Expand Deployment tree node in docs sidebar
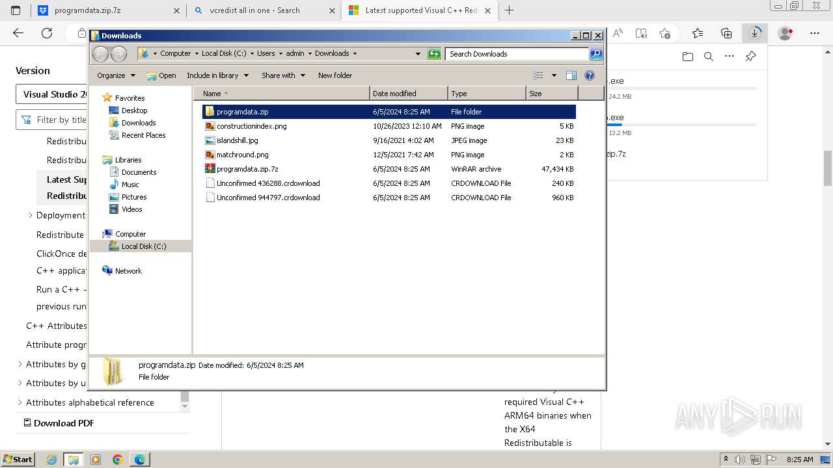The image size is (833, 468). tap(30, 215)
